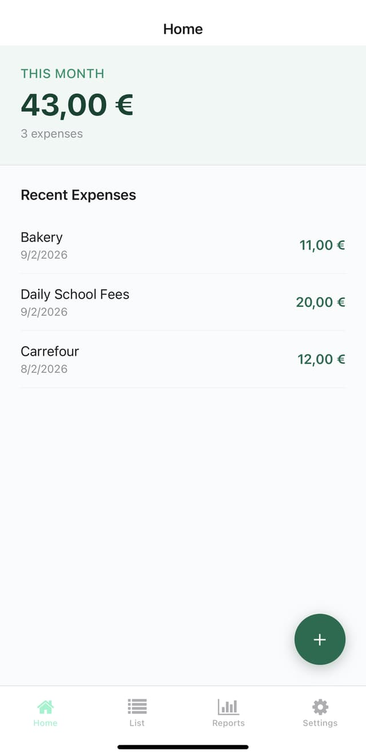
Task: Click the green home symbol
Action: pyautogui.click(x=45, y=707)
